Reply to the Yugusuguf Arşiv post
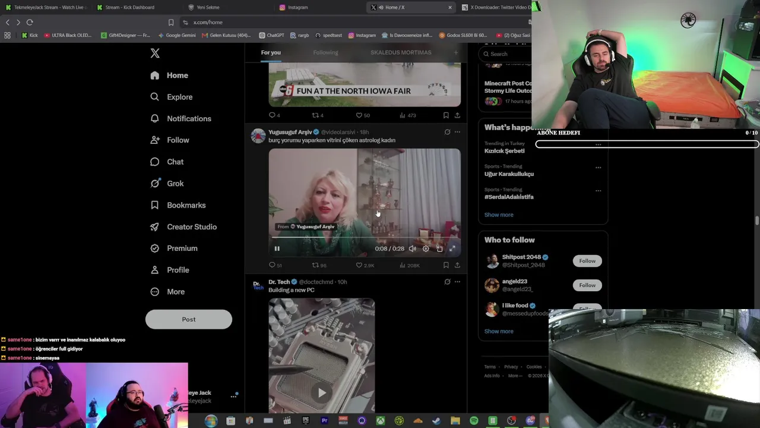Image resolution: width=760 pixels, height=428 pixels. [273, 265]
